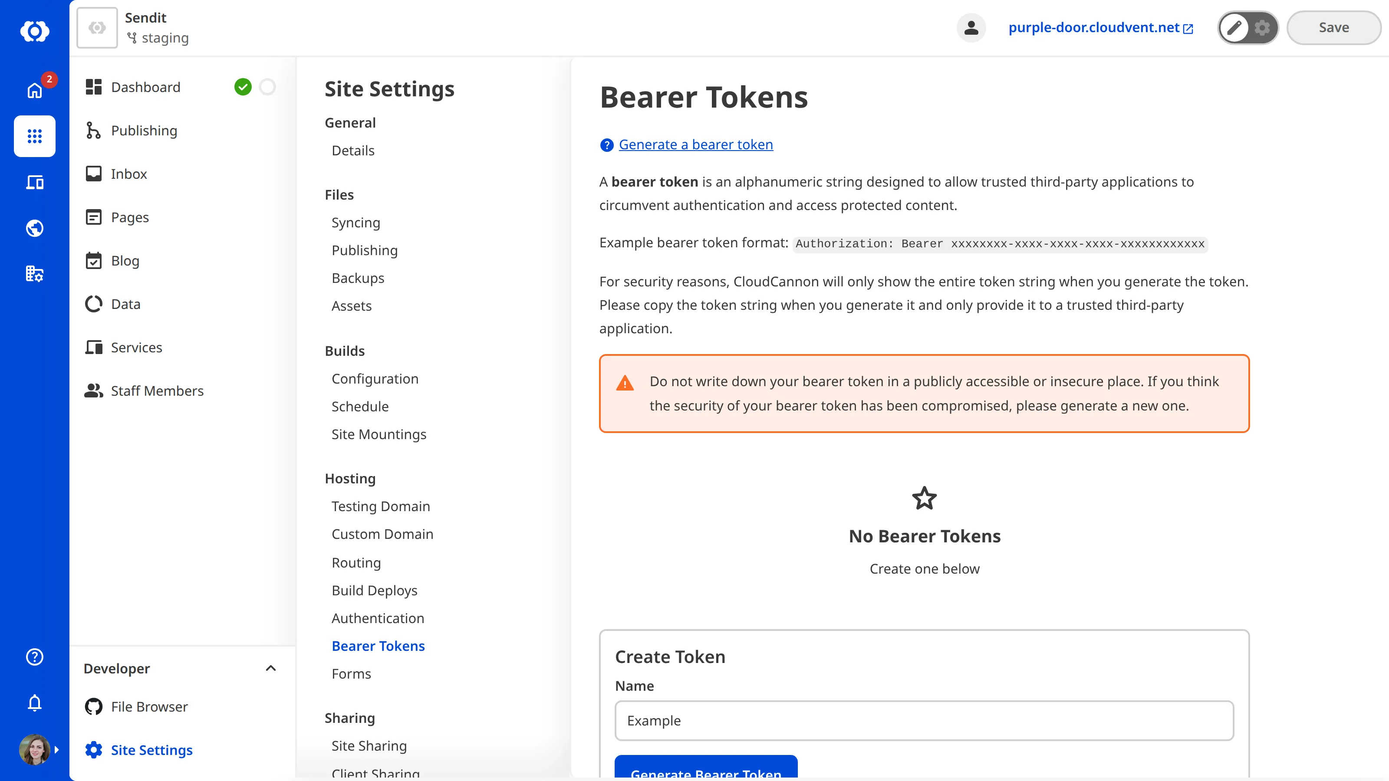Click the star icon above No Bearer Tokens
The height and width of the screenshot is (781, 1389).
[x=924, y=498]
